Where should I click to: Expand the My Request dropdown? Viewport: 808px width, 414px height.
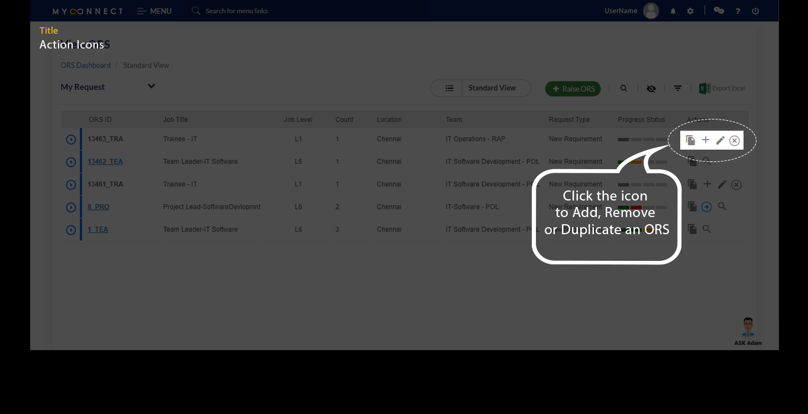[151, 86]
